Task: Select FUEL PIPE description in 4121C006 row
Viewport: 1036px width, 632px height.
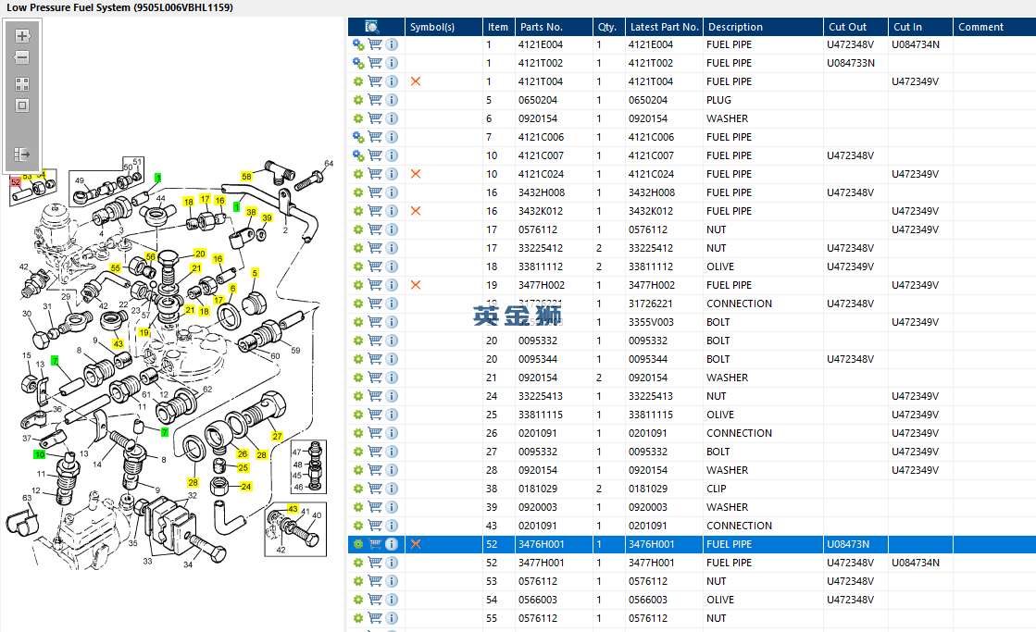Action: (x=729, y=137)
